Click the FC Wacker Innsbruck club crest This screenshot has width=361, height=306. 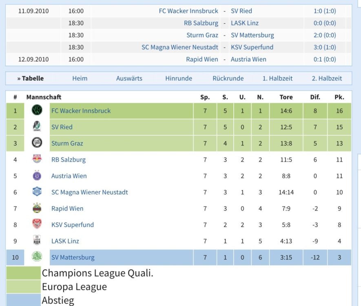[x=37, y=111]
